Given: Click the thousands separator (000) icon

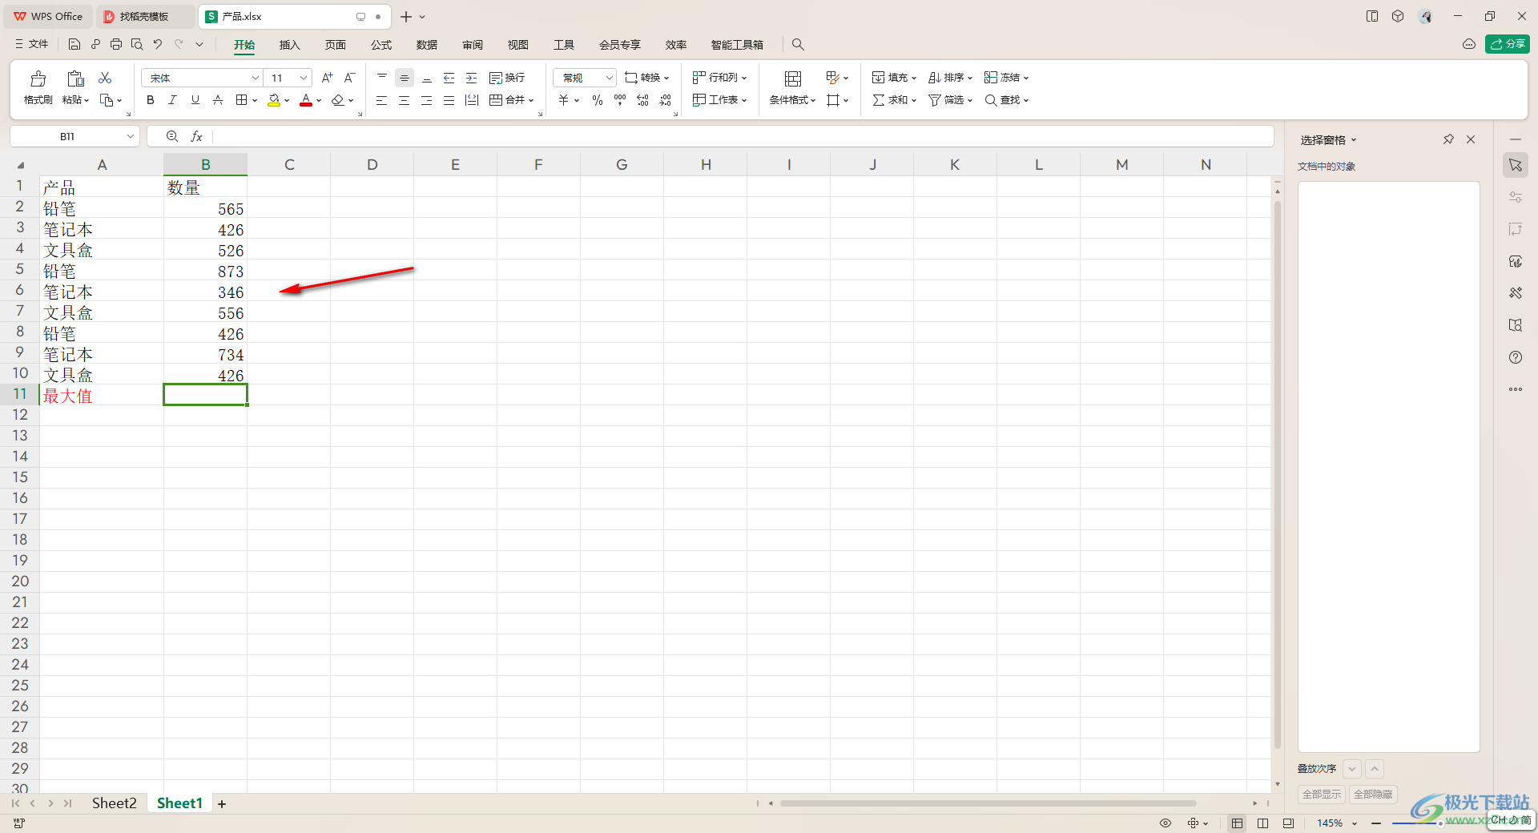Looking at the screenshot, I should [x=620, y=100].
